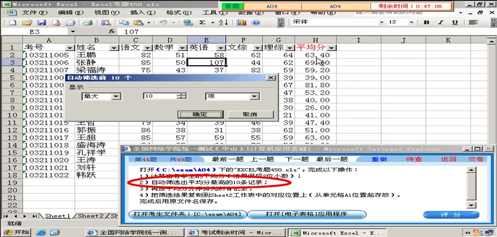497x237 pixels.
Task: Save the workbook with floppy icon
Action: click(x=41, y=23)
